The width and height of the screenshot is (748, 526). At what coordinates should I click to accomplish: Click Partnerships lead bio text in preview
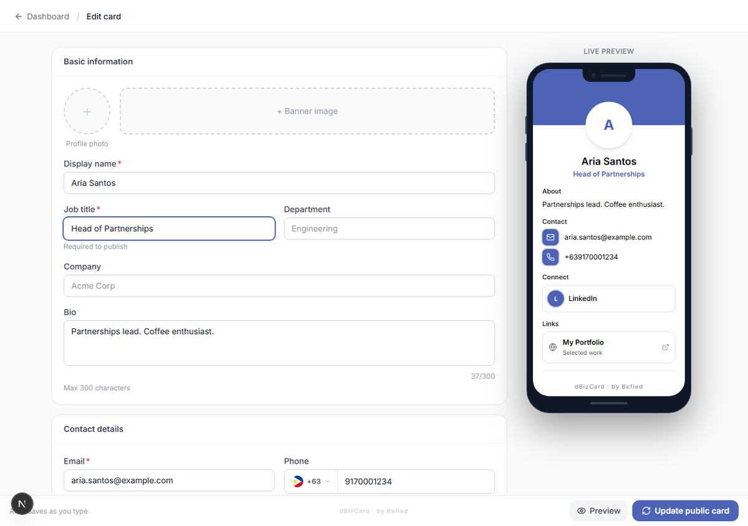[x=603, y=204]
